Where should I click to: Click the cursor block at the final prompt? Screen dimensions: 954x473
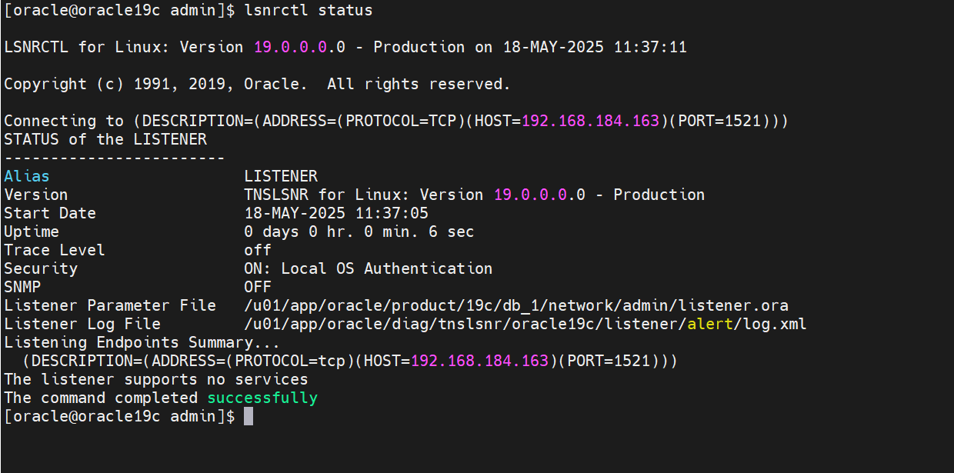click(249, 417)
